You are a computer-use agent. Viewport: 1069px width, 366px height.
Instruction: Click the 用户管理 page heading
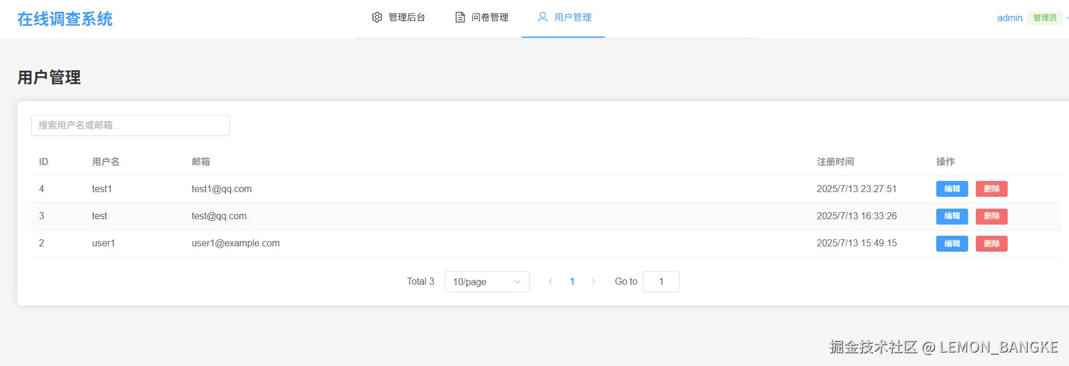[49, 77]
